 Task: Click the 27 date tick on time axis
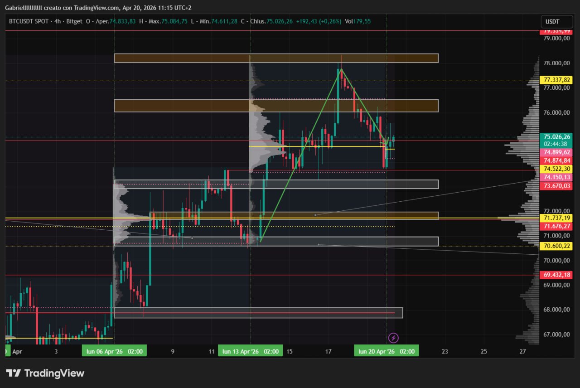pyautogui.click(x=523, y=351)
